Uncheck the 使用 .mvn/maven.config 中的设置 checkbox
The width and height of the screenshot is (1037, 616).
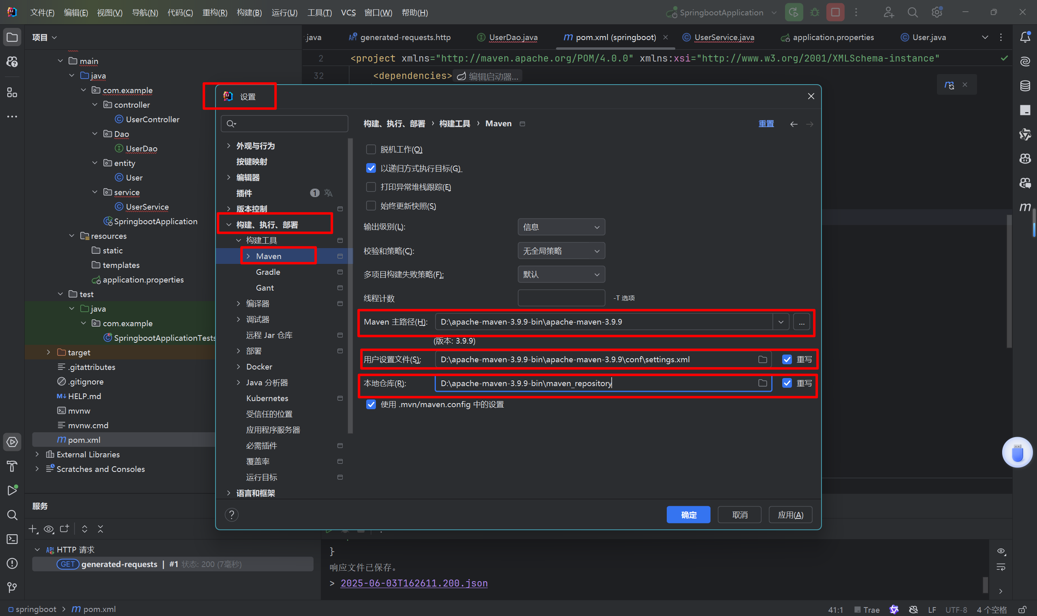(371, 404)
